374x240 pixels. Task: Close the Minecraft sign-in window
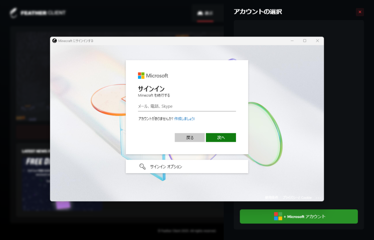pos(317,41)
